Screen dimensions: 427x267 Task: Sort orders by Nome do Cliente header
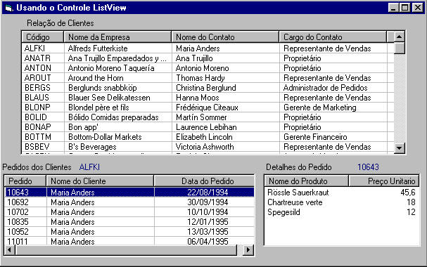tap(100, 181)
